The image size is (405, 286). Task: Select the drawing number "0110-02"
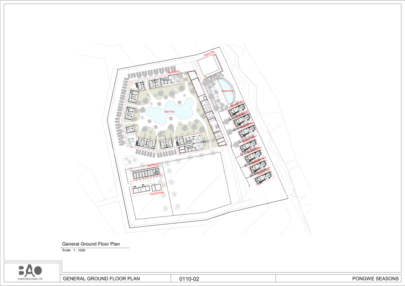point(189,279)
